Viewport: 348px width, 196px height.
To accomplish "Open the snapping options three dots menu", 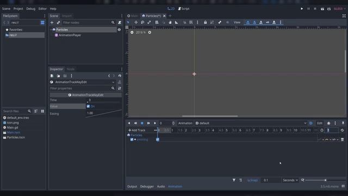I will pos(197,22).
